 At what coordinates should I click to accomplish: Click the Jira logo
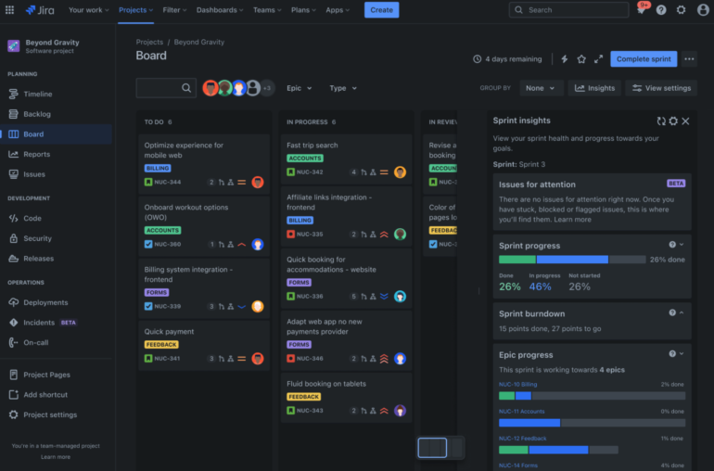point(40,9)
